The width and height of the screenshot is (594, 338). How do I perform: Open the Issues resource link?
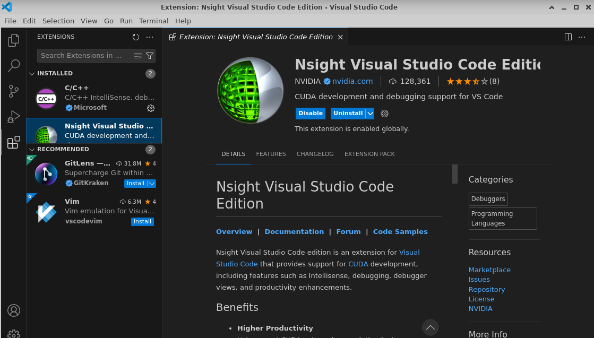(479, 280)
